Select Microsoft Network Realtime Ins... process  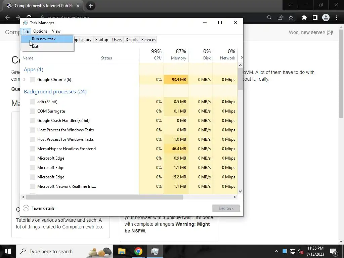click(129, 186)
